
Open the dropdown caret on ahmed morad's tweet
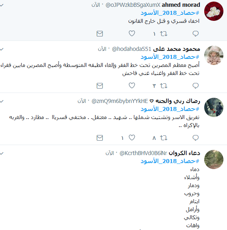click(x=2, y=5)
